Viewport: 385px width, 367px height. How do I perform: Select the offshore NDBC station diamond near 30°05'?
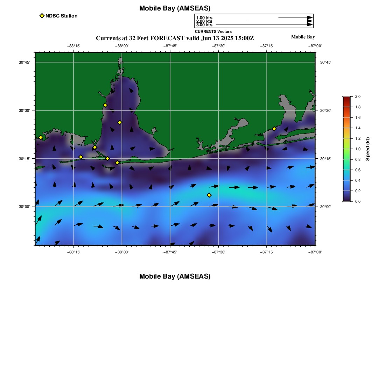click(x=209, y=195)
